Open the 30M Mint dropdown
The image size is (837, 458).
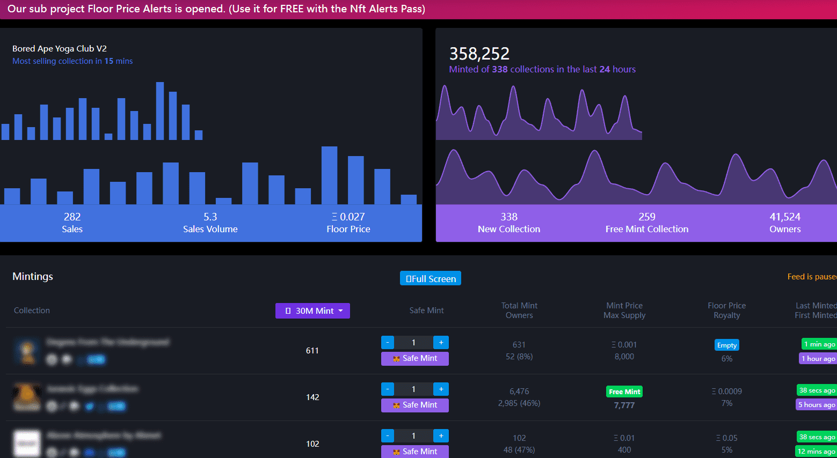(312, 311)
